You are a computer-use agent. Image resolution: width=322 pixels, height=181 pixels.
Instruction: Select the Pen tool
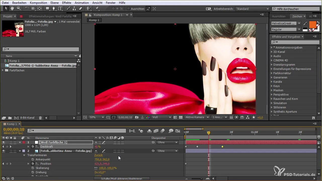(54, 9)
